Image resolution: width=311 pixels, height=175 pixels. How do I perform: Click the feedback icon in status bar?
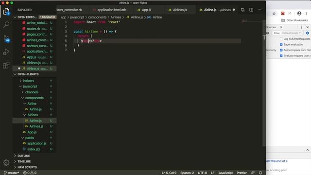coord(253,173)
